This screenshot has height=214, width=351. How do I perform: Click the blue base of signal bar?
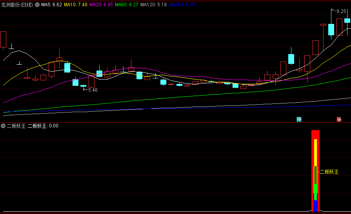315,206
